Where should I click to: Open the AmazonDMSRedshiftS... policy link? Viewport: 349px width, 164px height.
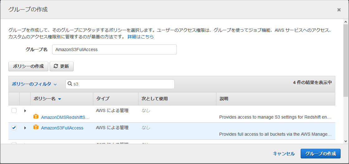point(65,117)
